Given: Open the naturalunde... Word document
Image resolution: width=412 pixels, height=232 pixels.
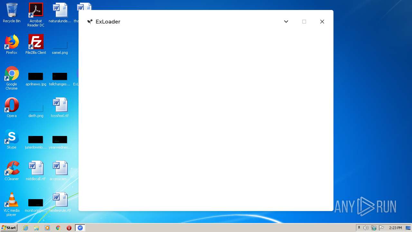Looking at the screenshot, I should point(60,13).
